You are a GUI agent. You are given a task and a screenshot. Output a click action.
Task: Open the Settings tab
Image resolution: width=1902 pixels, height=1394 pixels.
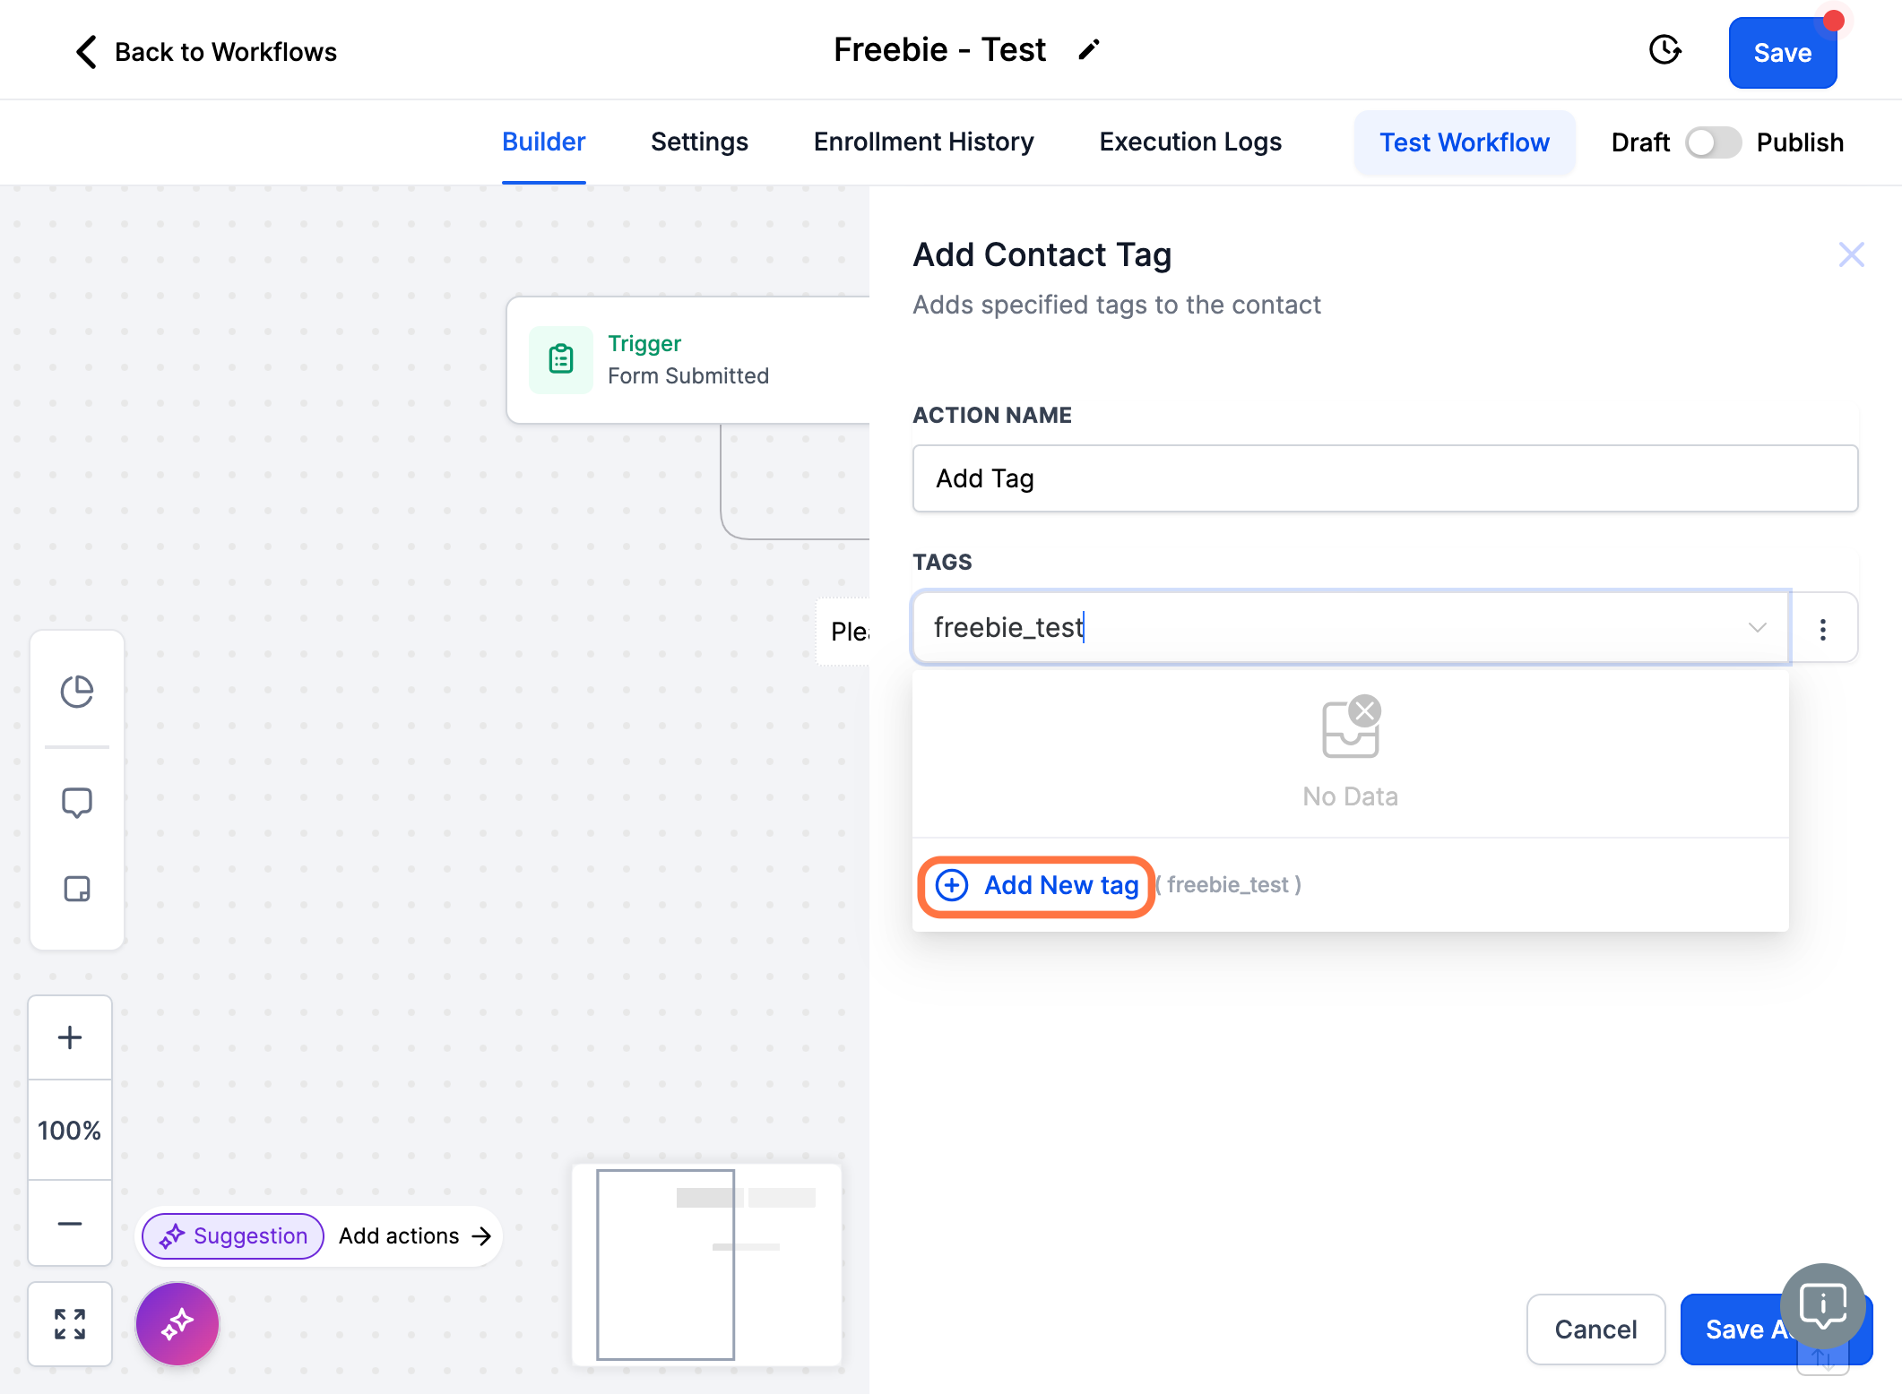click(699, 142)
